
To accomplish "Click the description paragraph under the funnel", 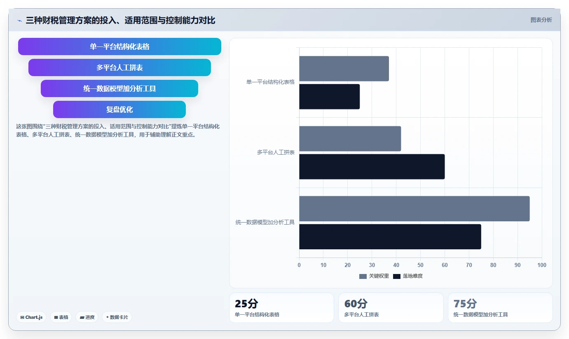I will [118, 130].
